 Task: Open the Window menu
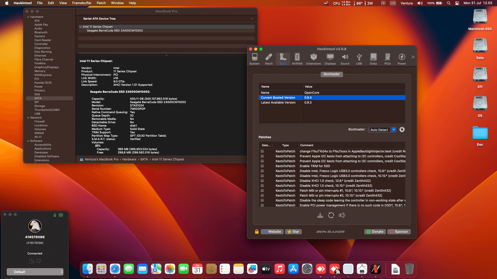click(117, 3)
